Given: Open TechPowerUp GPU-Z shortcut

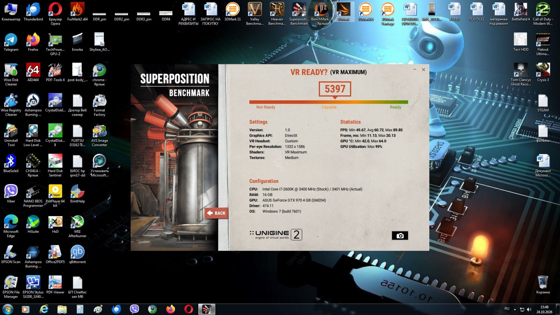Looking at the screenshot, I should click(x=55, y=44).
